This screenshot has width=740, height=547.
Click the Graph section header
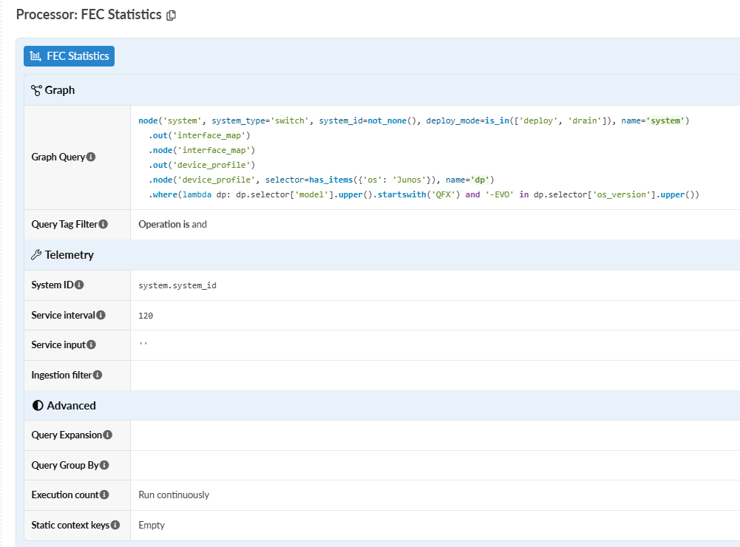click(x=381, y=90)
